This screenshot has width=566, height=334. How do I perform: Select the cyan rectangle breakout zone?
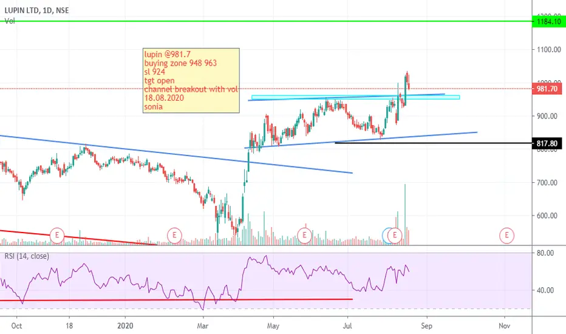click(x=355, y=97)
